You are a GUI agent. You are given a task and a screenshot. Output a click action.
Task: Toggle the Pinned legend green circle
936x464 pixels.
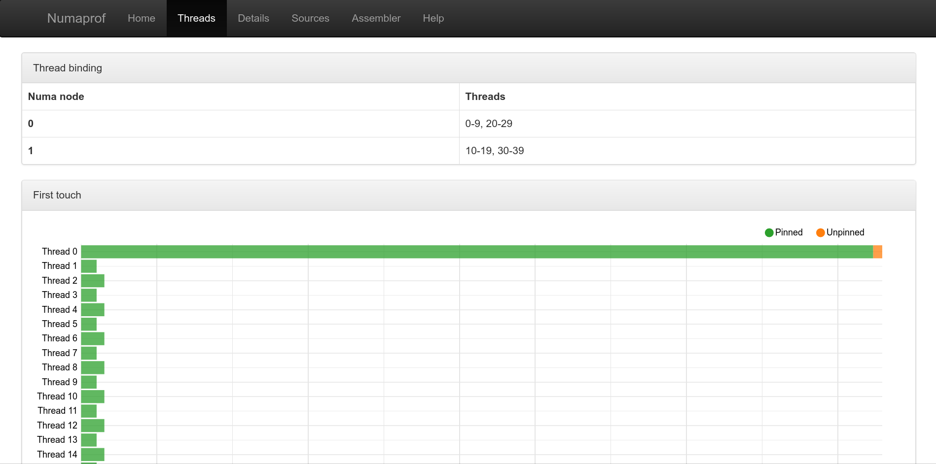click(769, 232)
